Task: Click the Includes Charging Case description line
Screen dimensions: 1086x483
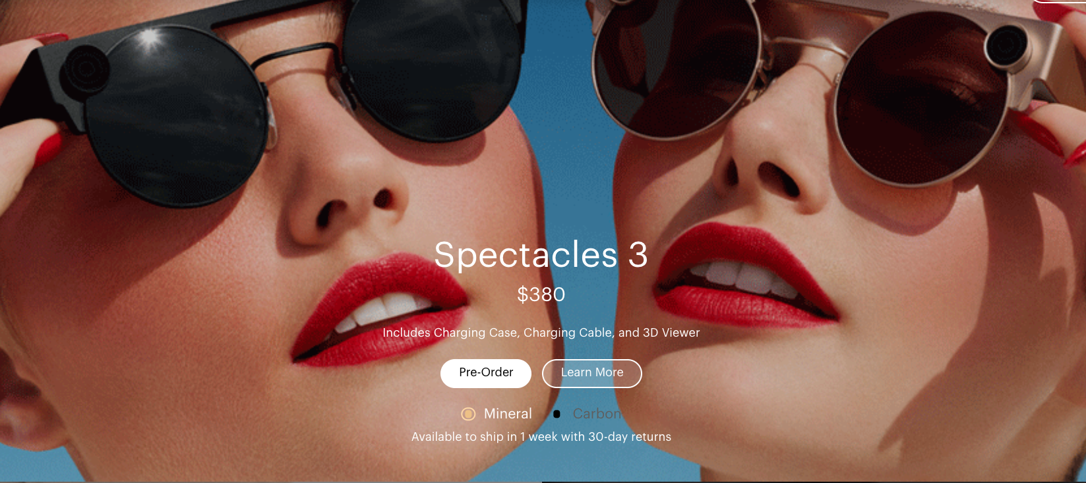Action: point(541,333)
